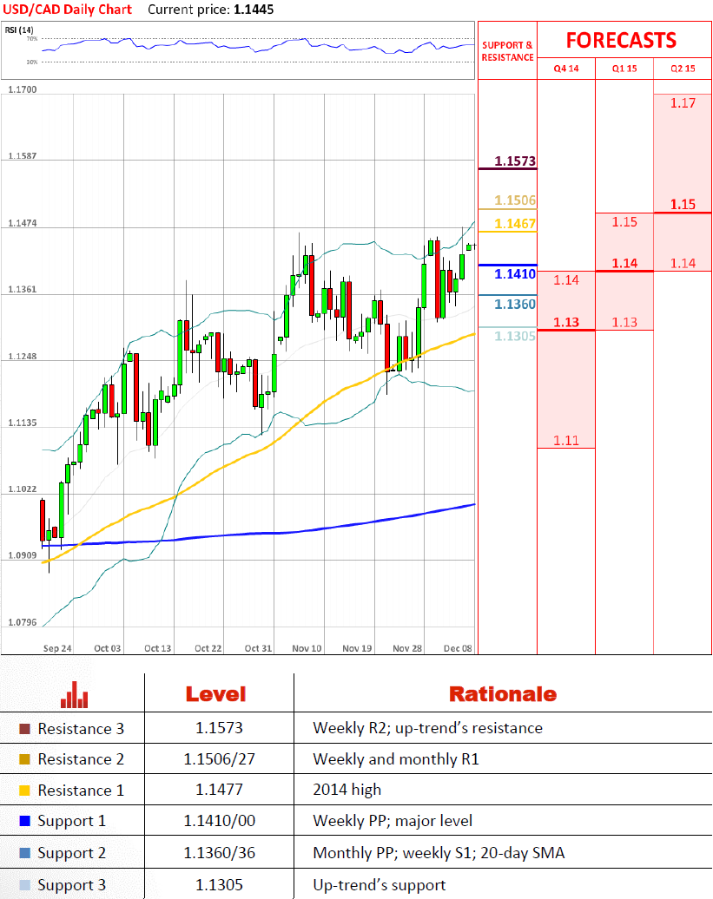Click the SUPPORT & RESISTANCE header

(508, 51)
